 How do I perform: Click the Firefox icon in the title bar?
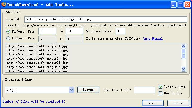(4, 4)
